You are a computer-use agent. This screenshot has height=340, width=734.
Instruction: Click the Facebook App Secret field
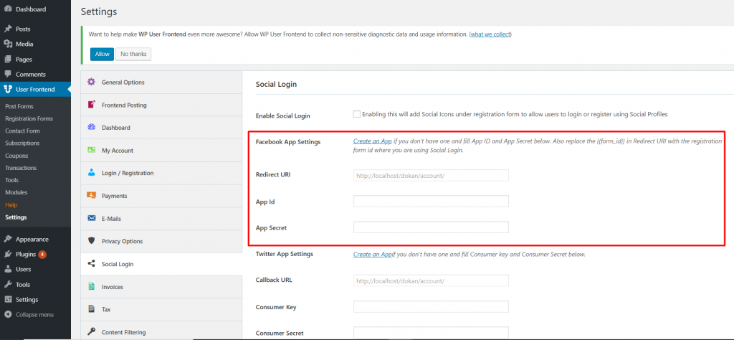pyautogui.click(x=431, y=227)
